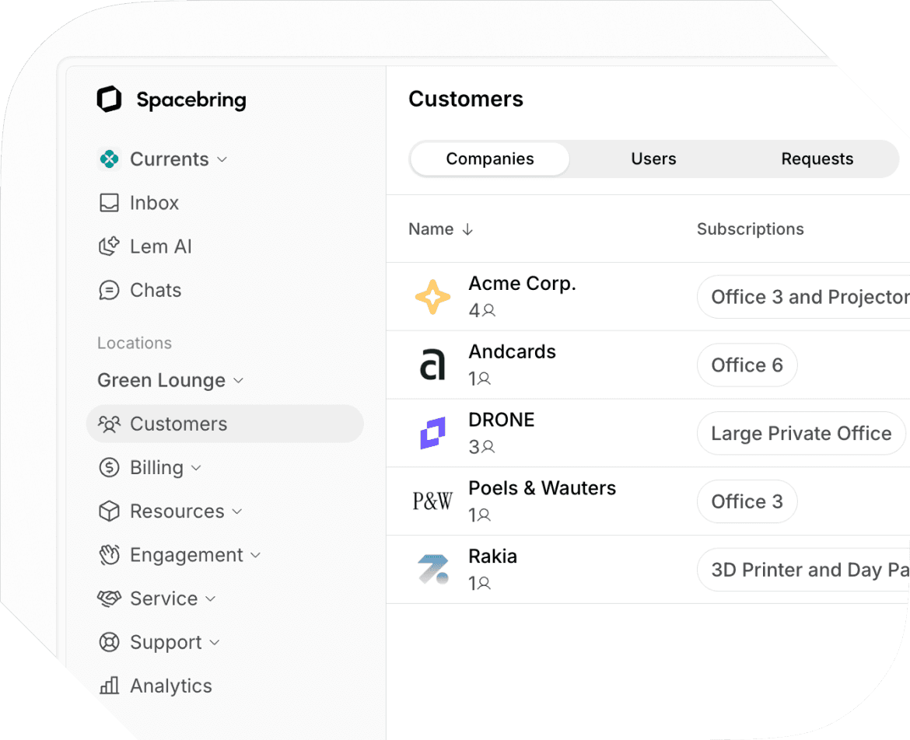
Task: Open the Poels & Wauters company name
Action: coord(542,488)
